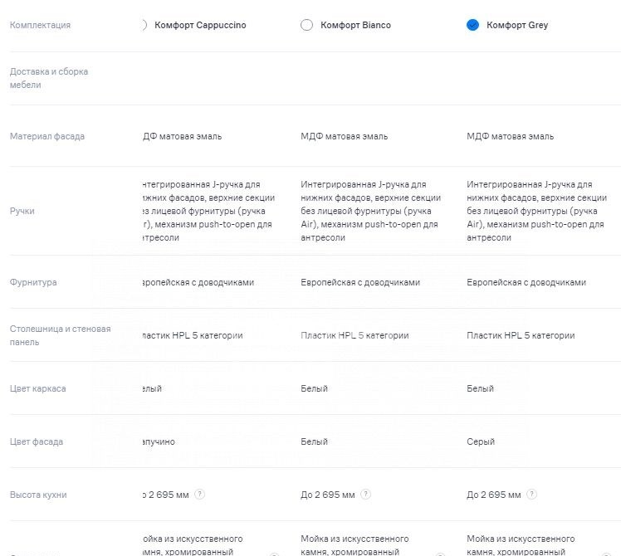Click the Доставка и сборка мебели row label
This screenshot has width=621, height=556.
click(48, 78)
